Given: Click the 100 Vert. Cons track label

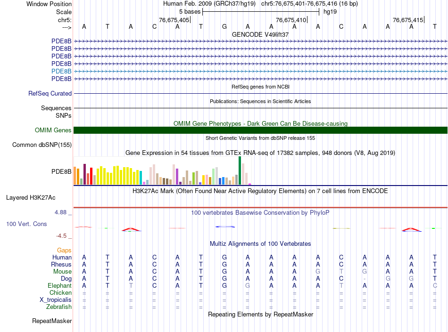Looking at the screenshot, I should (x=26, y=224).
